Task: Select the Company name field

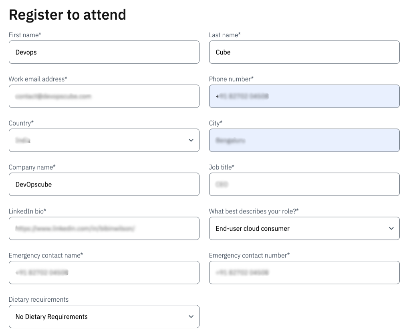Action: 104,184
